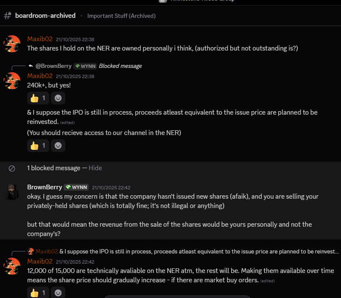This screenshot has width=341, height=298.
Task: Click the hash channel icon beside boardroom-archived
Action: [x=7, y=16]
